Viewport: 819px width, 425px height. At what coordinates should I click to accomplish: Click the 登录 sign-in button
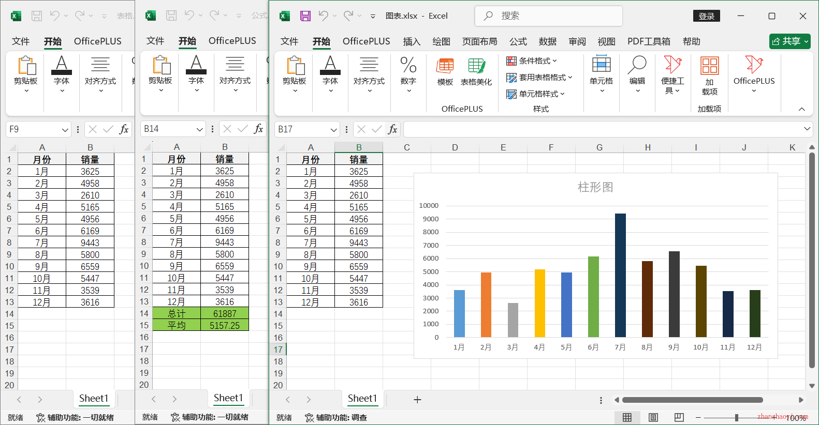click(707, 16)
